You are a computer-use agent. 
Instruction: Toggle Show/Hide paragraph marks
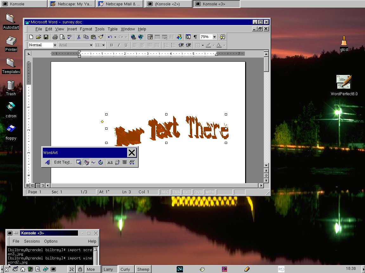(x=195, y=37)
